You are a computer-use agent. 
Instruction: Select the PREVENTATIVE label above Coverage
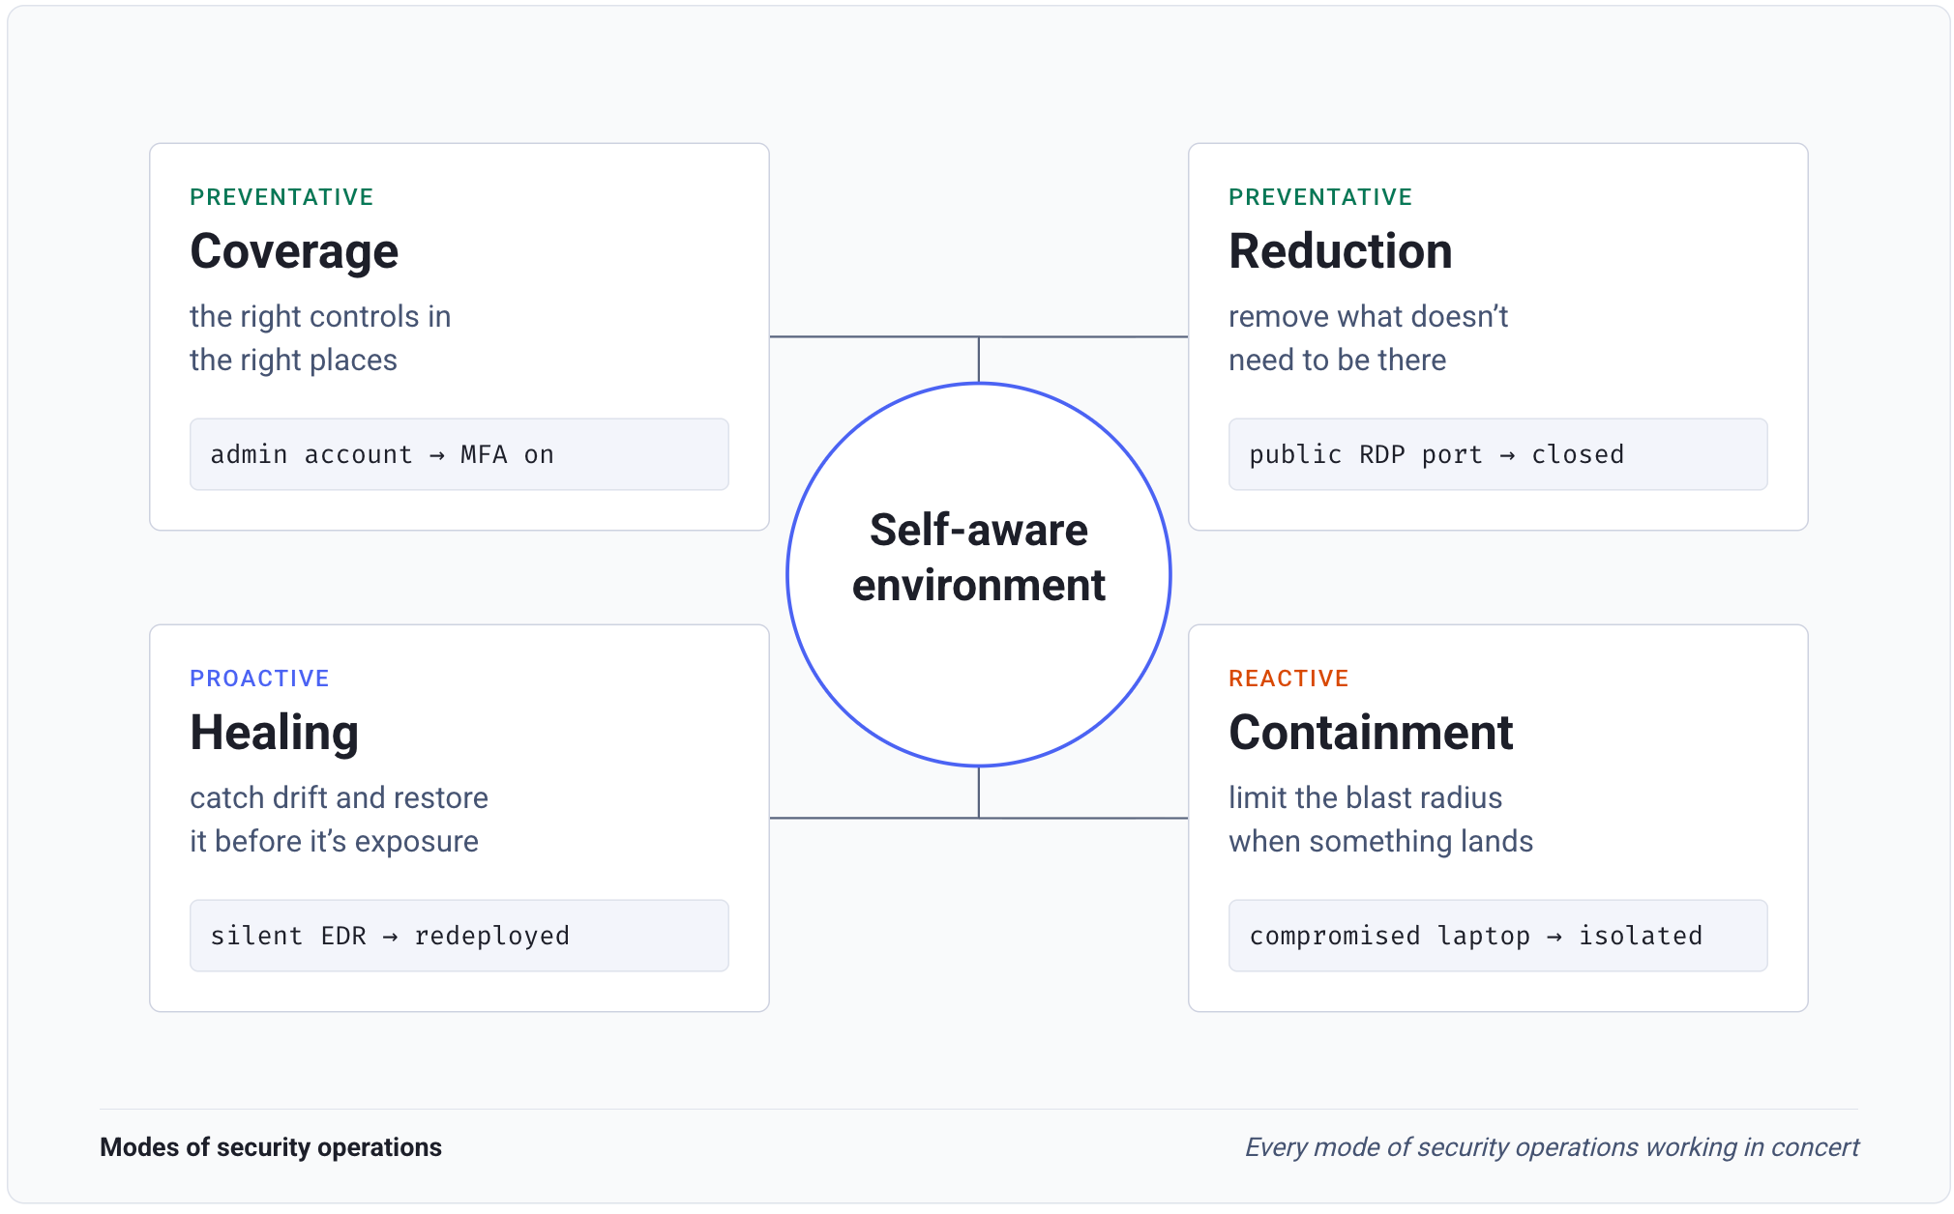[x=281, y=197]
